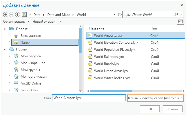Open the path history dropdown arrow
Viewport: 187px width, 116px height.
pyautogui.click(x=114, y=14)
